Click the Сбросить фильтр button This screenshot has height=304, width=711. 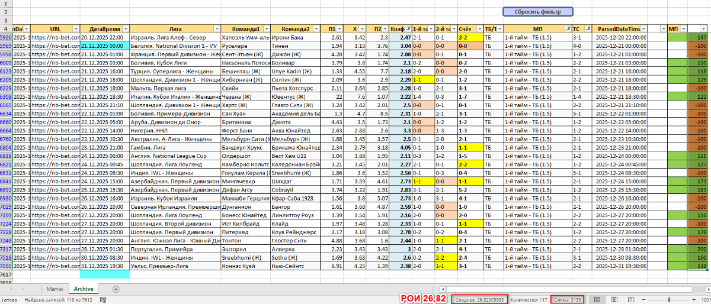538,11
